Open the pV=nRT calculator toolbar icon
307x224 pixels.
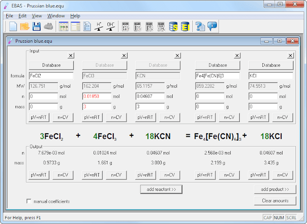[126, 26]
